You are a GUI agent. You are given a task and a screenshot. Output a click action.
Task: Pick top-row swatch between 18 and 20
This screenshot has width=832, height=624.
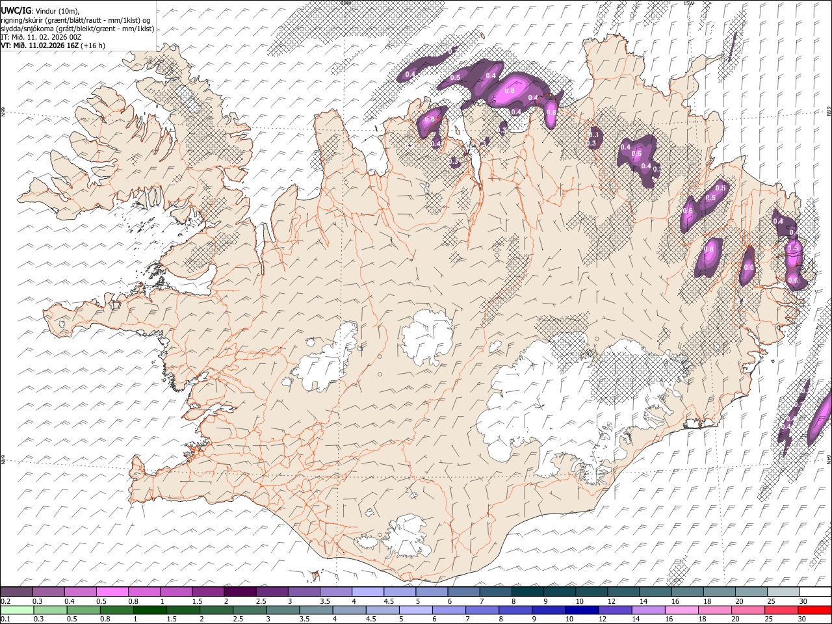coord(720,591)
